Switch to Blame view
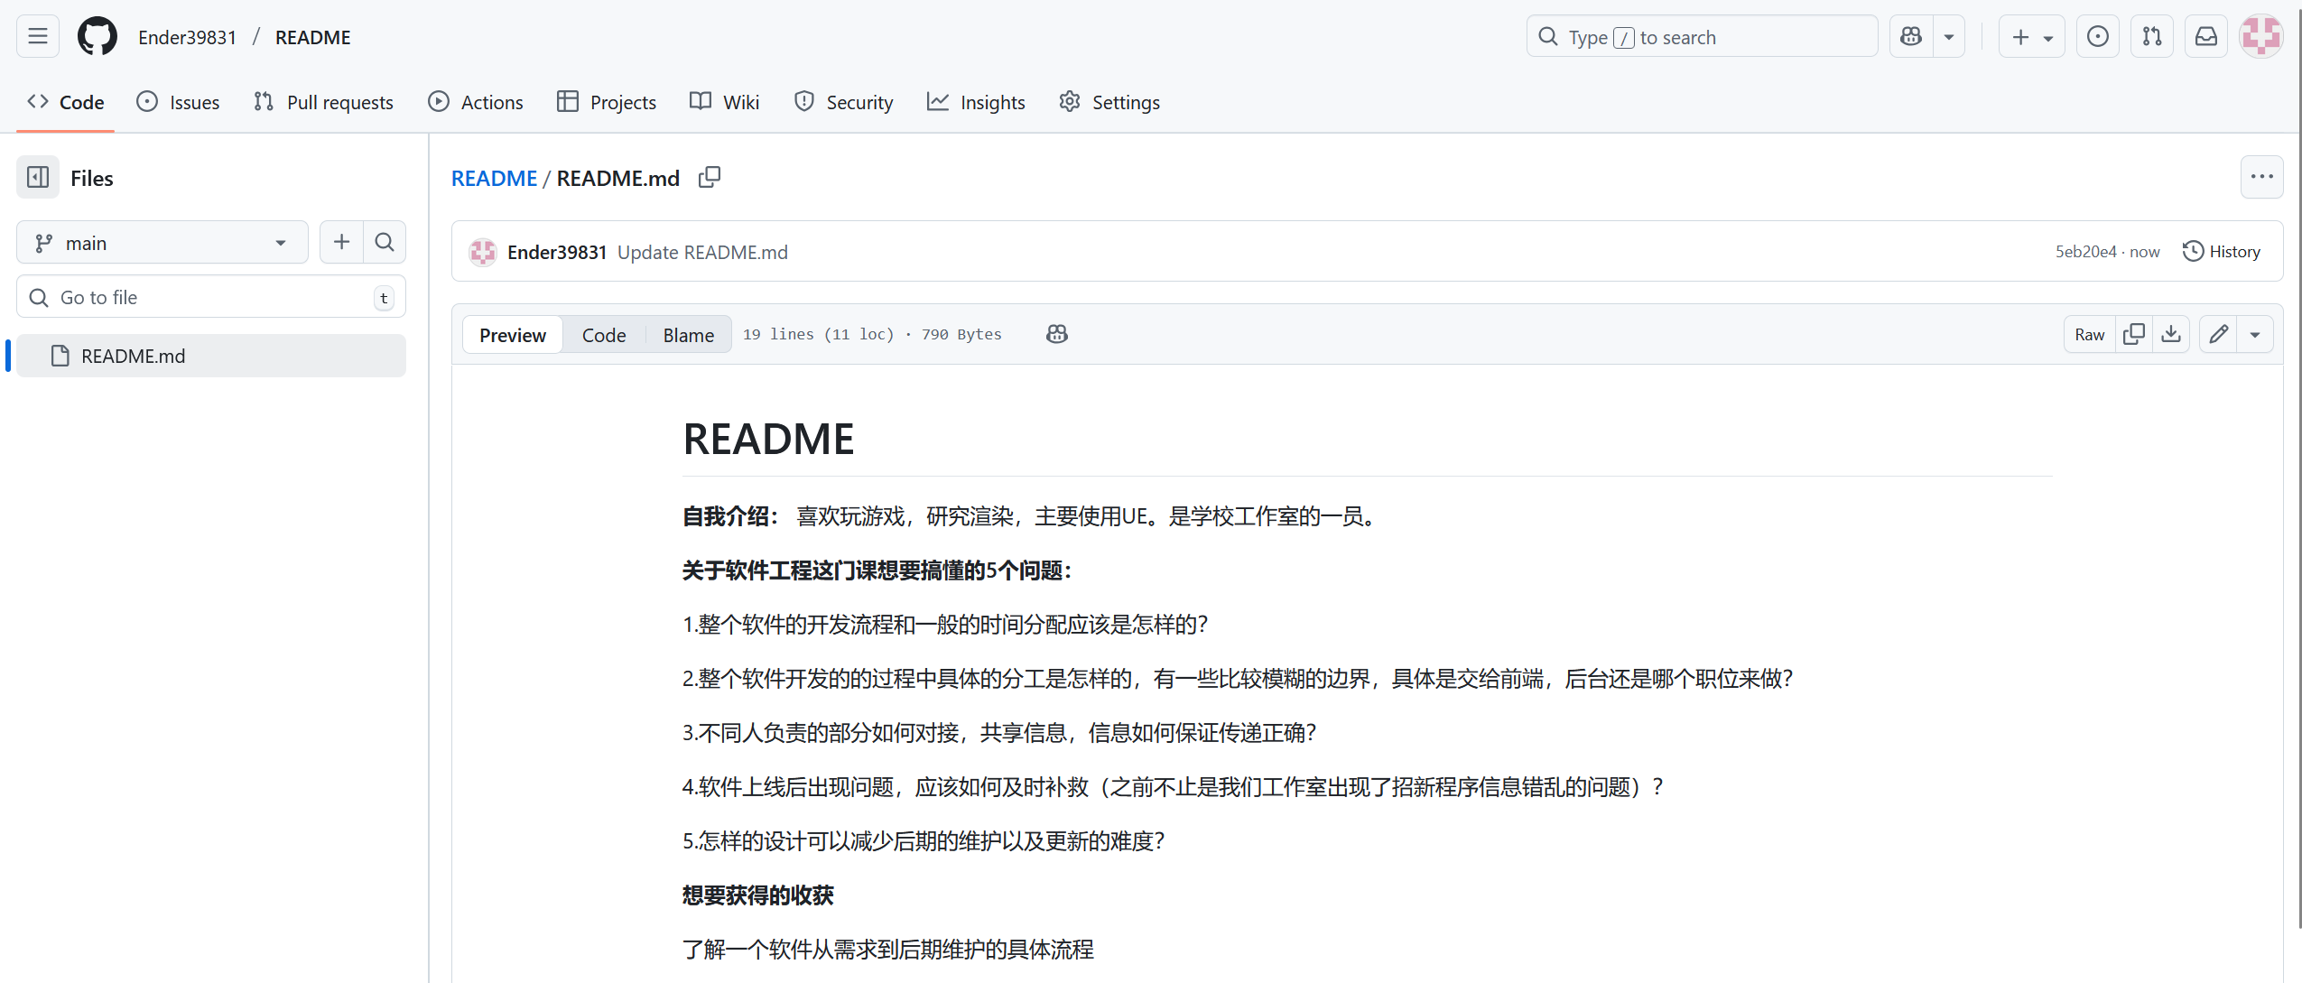 688,335
